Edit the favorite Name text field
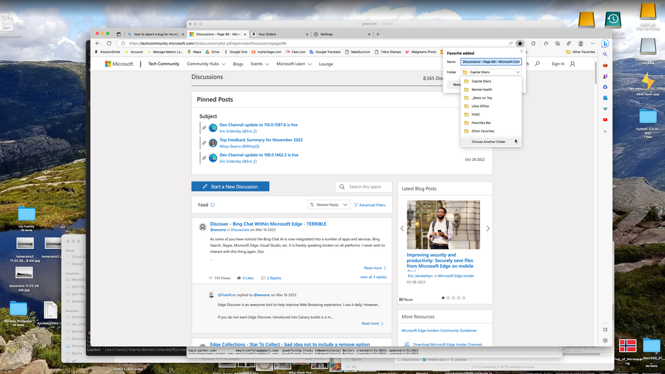Screen dimensions: 665x374 click(x=491, y=62)
